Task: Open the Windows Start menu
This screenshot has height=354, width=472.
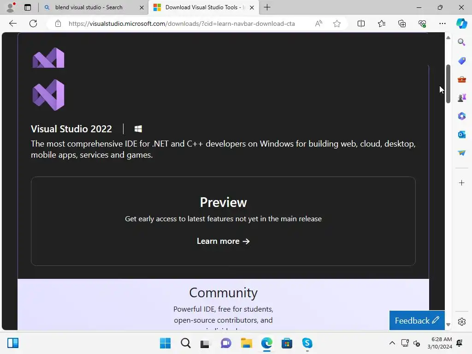Action: (x=165, y=343)
